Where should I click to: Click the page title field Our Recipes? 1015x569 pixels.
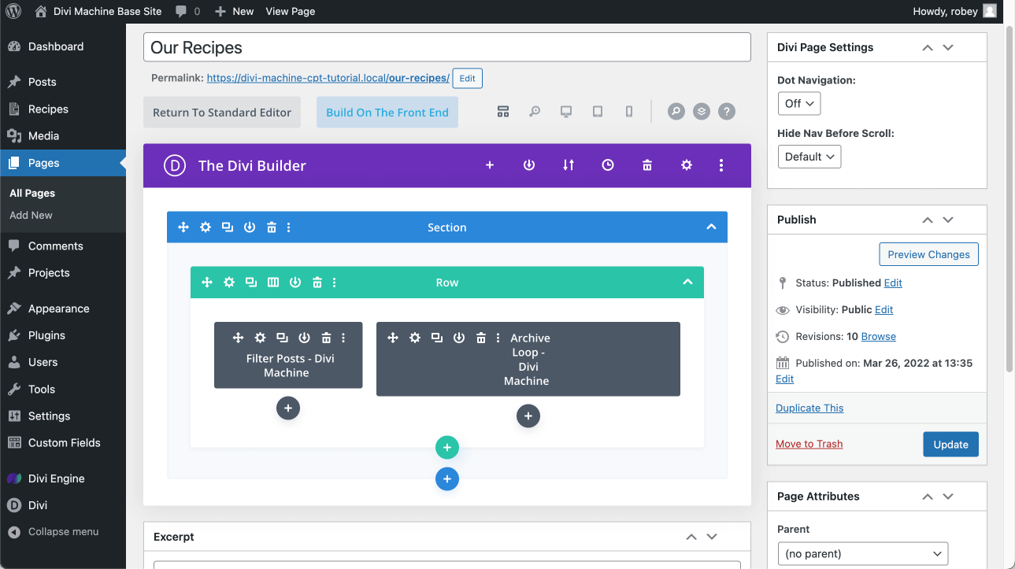[447, 47]
